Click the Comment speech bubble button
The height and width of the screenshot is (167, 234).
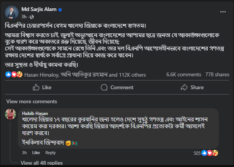pos(117,87)
